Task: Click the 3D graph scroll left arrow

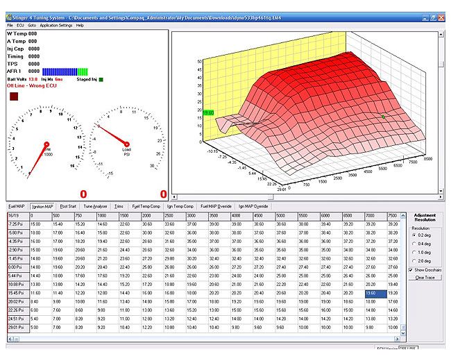Action: click(174, 197)
